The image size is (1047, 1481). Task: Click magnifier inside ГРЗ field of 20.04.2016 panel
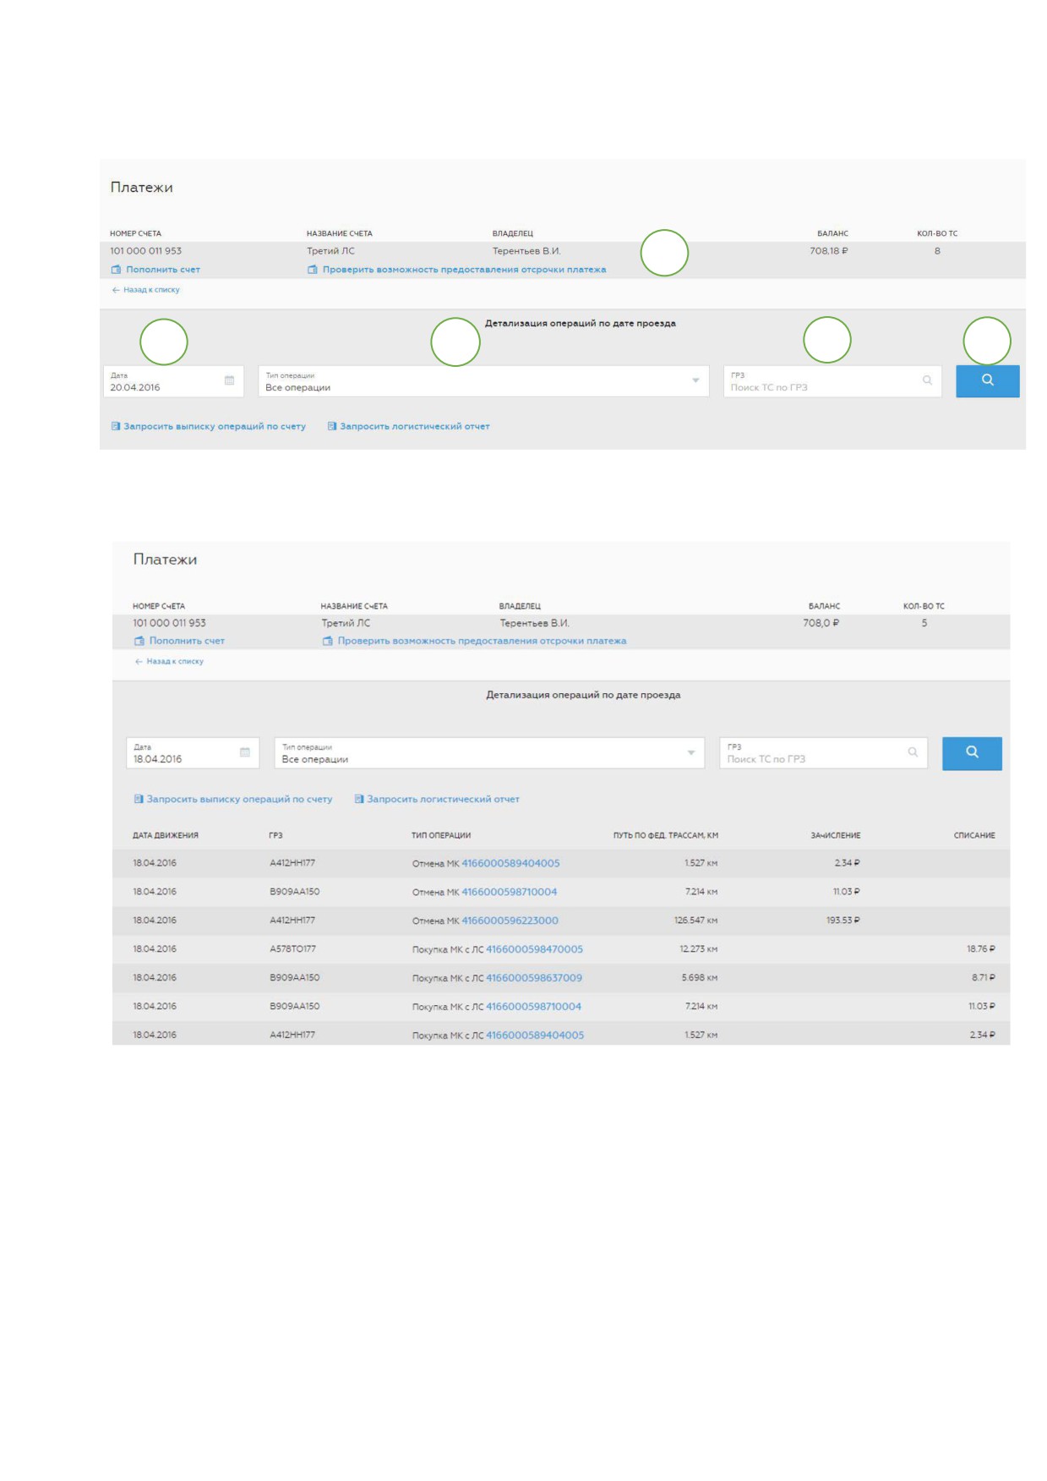click(x=927, y=380)
